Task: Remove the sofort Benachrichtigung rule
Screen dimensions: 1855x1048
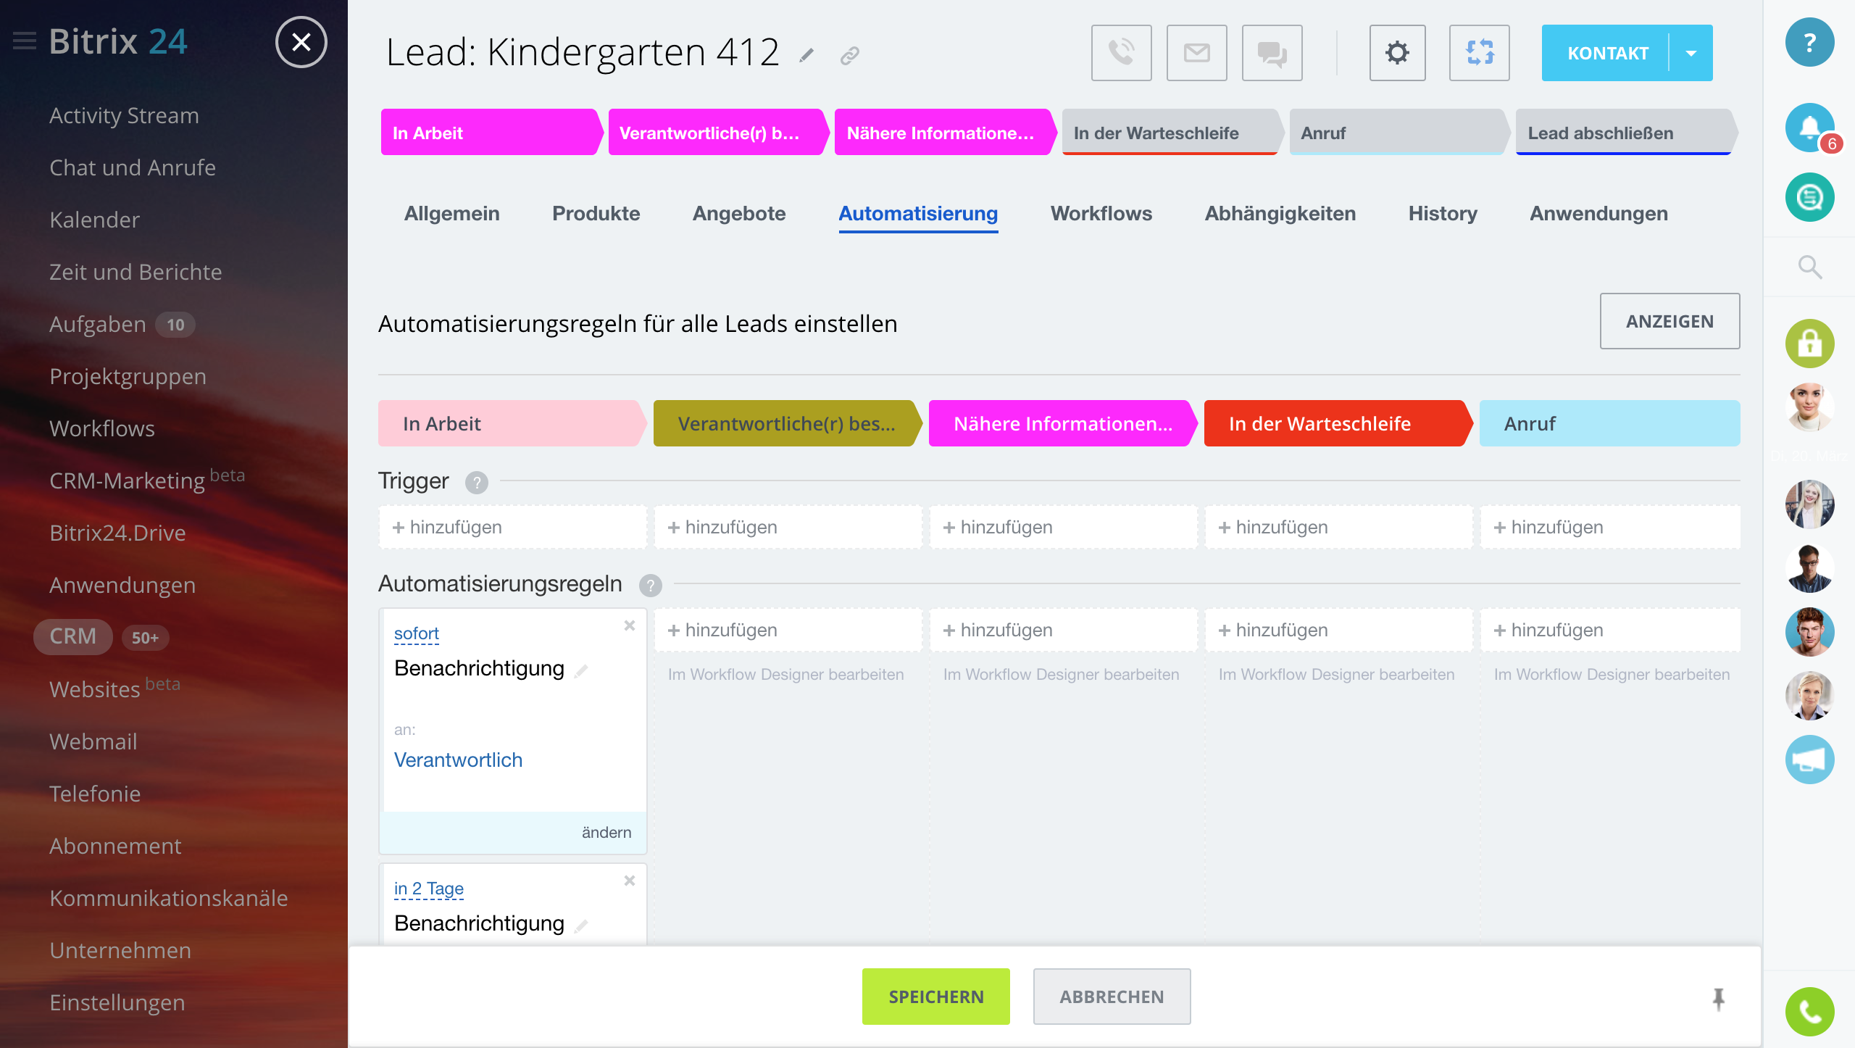Action: tap(629, 625)
